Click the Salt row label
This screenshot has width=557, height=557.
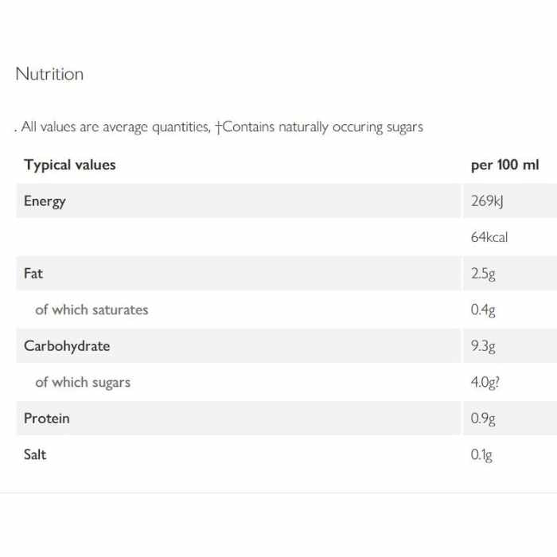(35, 454)
